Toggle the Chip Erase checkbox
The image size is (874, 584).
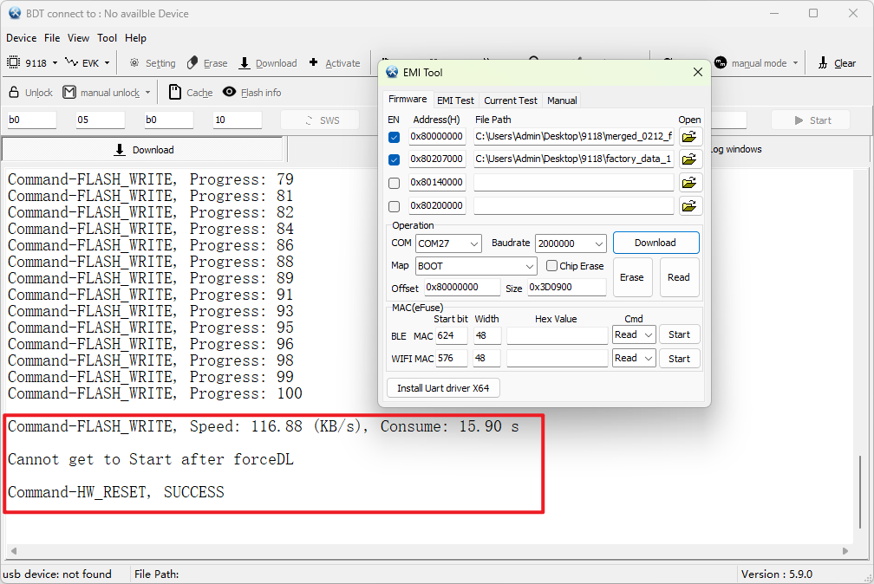[552, 266]
